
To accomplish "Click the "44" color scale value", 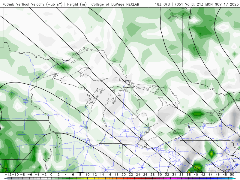I will [210, 175].
